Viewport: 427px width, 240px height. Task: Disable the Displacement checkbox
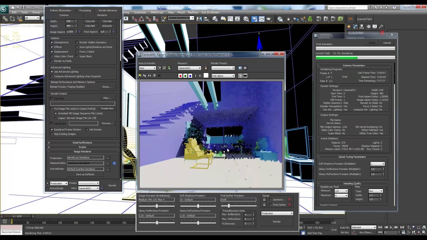click(52, 52)
